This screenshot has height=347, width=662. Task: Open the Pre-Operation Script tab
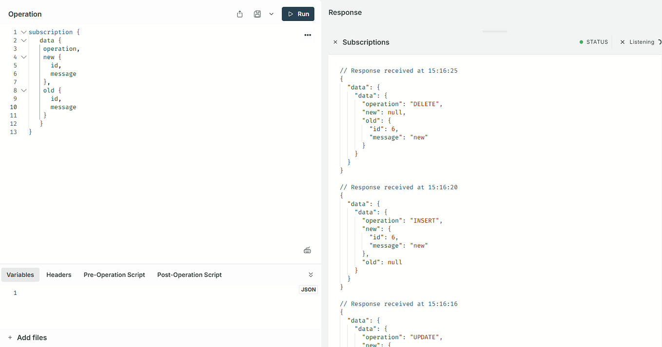point(114,274)
